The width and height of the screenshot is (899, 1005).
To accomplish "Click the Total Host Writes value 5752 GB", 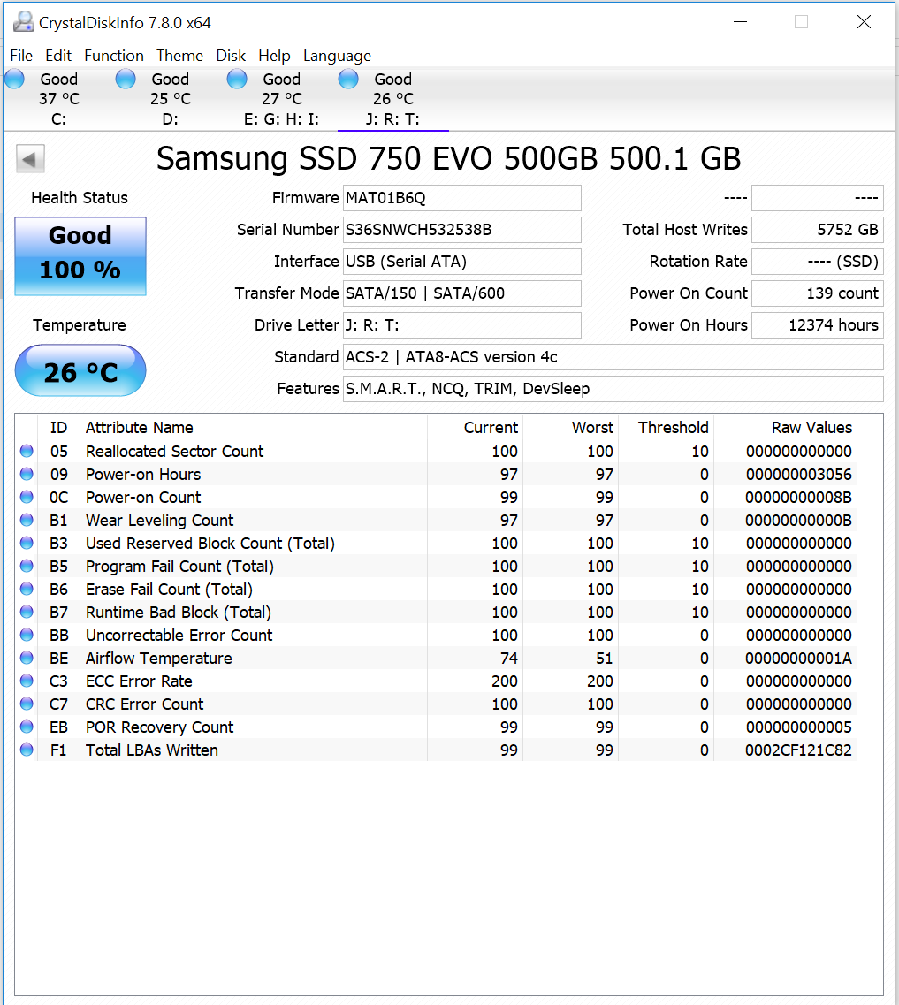I will (x=818, y=230).
